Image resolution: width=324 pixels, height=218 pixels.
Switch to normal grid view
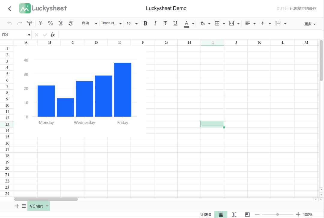point(221,214)
